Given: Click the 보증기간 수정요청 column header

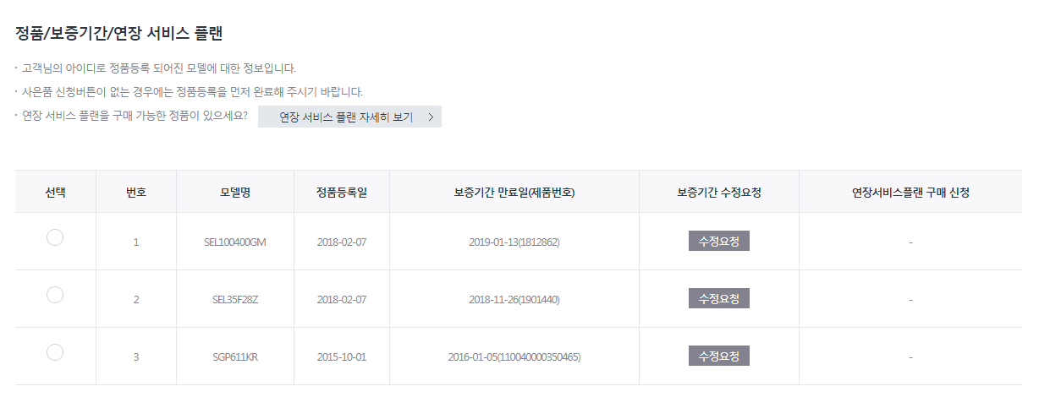Looking at the screenshot, I should 719,192.
